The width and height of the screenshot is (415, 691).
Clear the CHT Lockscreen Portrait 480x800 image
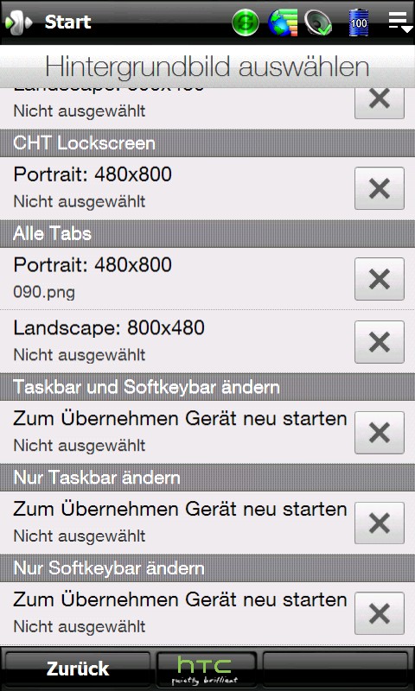(380, 188)
